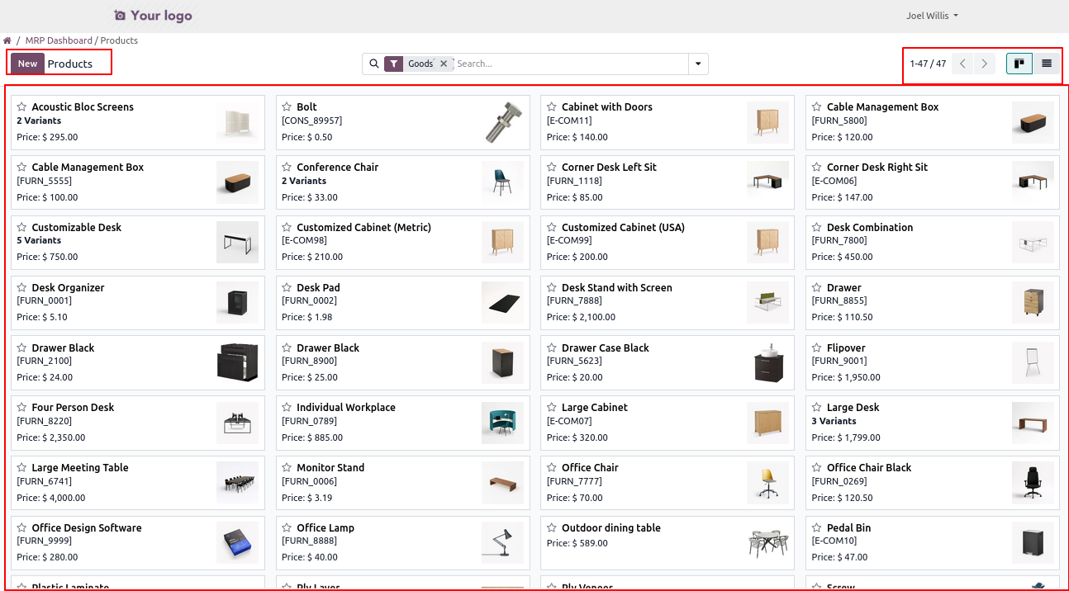Screen dimensions: 1069x591
Task: Switch to kanban view
Action: (1019, 64)
